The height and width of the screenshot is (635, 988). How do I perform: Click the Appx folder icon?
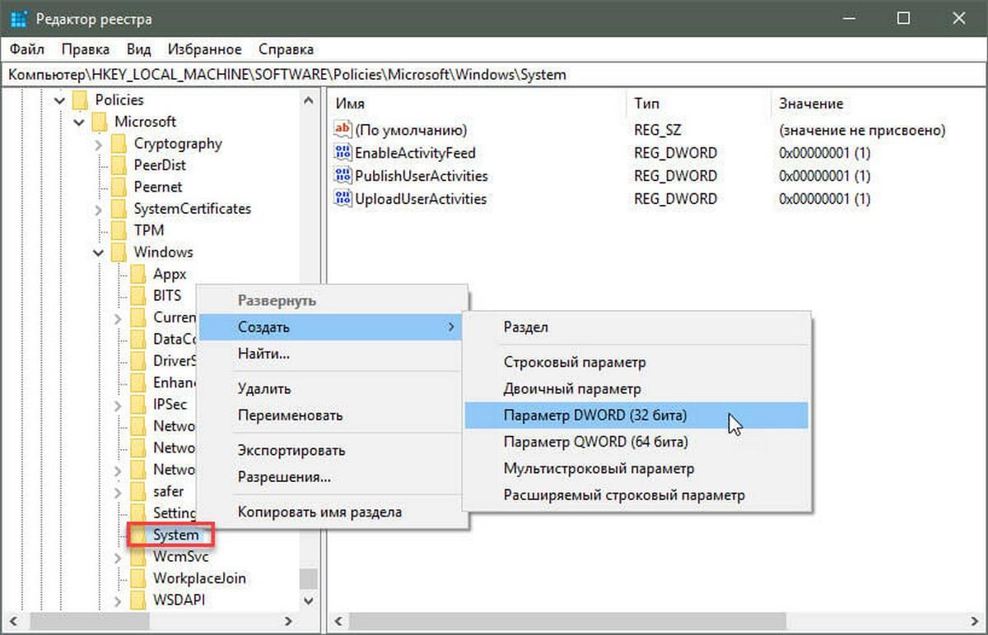pos(138,274)
